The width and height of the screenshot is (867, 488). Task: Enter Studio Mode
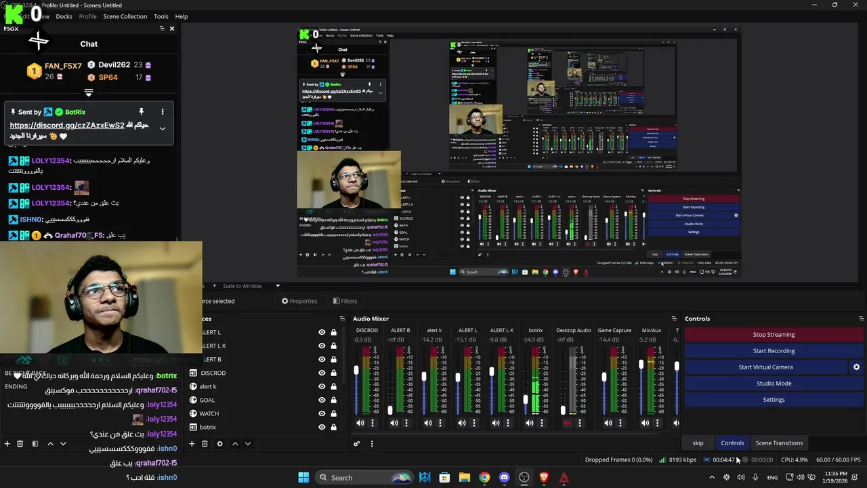tap(774, 384)
